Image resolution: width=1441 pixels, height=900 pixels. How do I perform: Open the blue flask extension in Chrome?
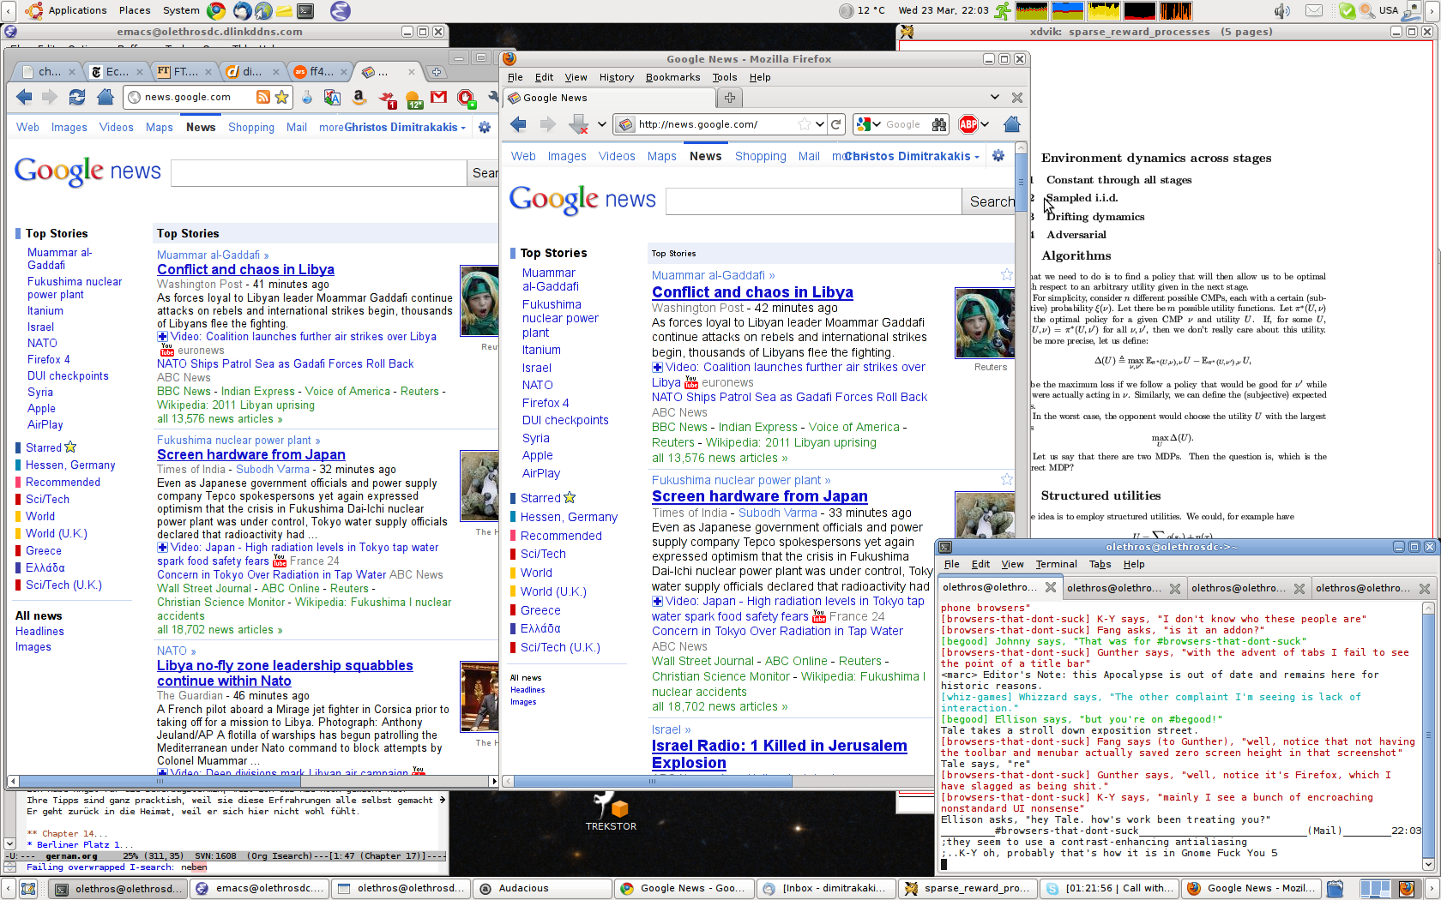pos(307,98)
